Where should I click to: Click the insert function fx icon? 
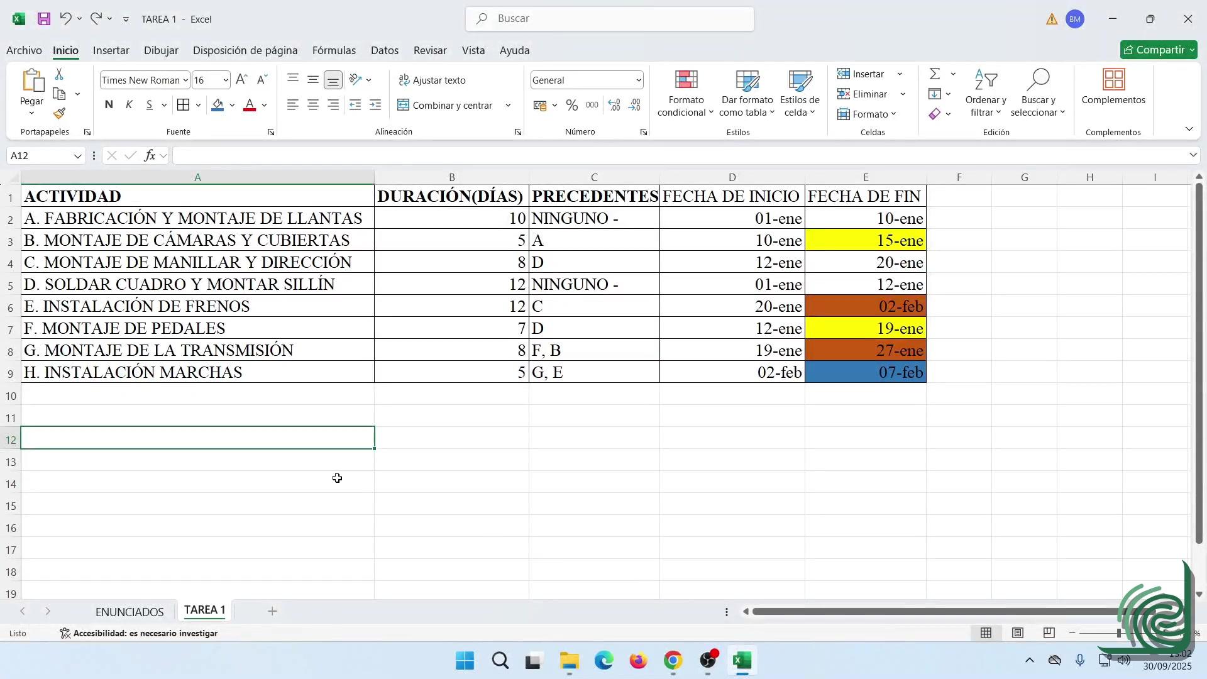150,155
